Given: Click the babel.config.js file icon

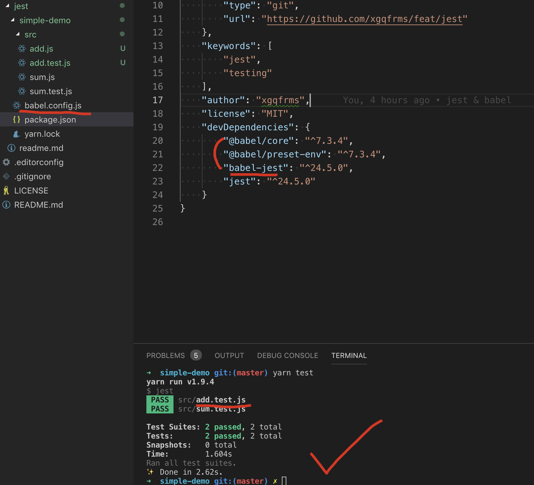Looking at the screenshot, I should tap(17, 105).
